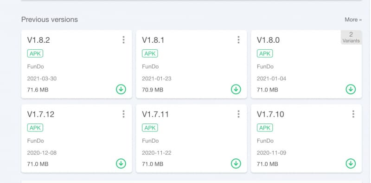Viewport: 371px width, 183px height.
Task: Show the 2 Variants of V1.8.0
Action: 351,38
